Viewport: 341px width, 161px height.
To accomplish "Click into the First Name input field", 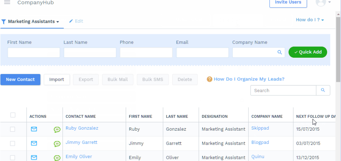I will coord(34,53).
